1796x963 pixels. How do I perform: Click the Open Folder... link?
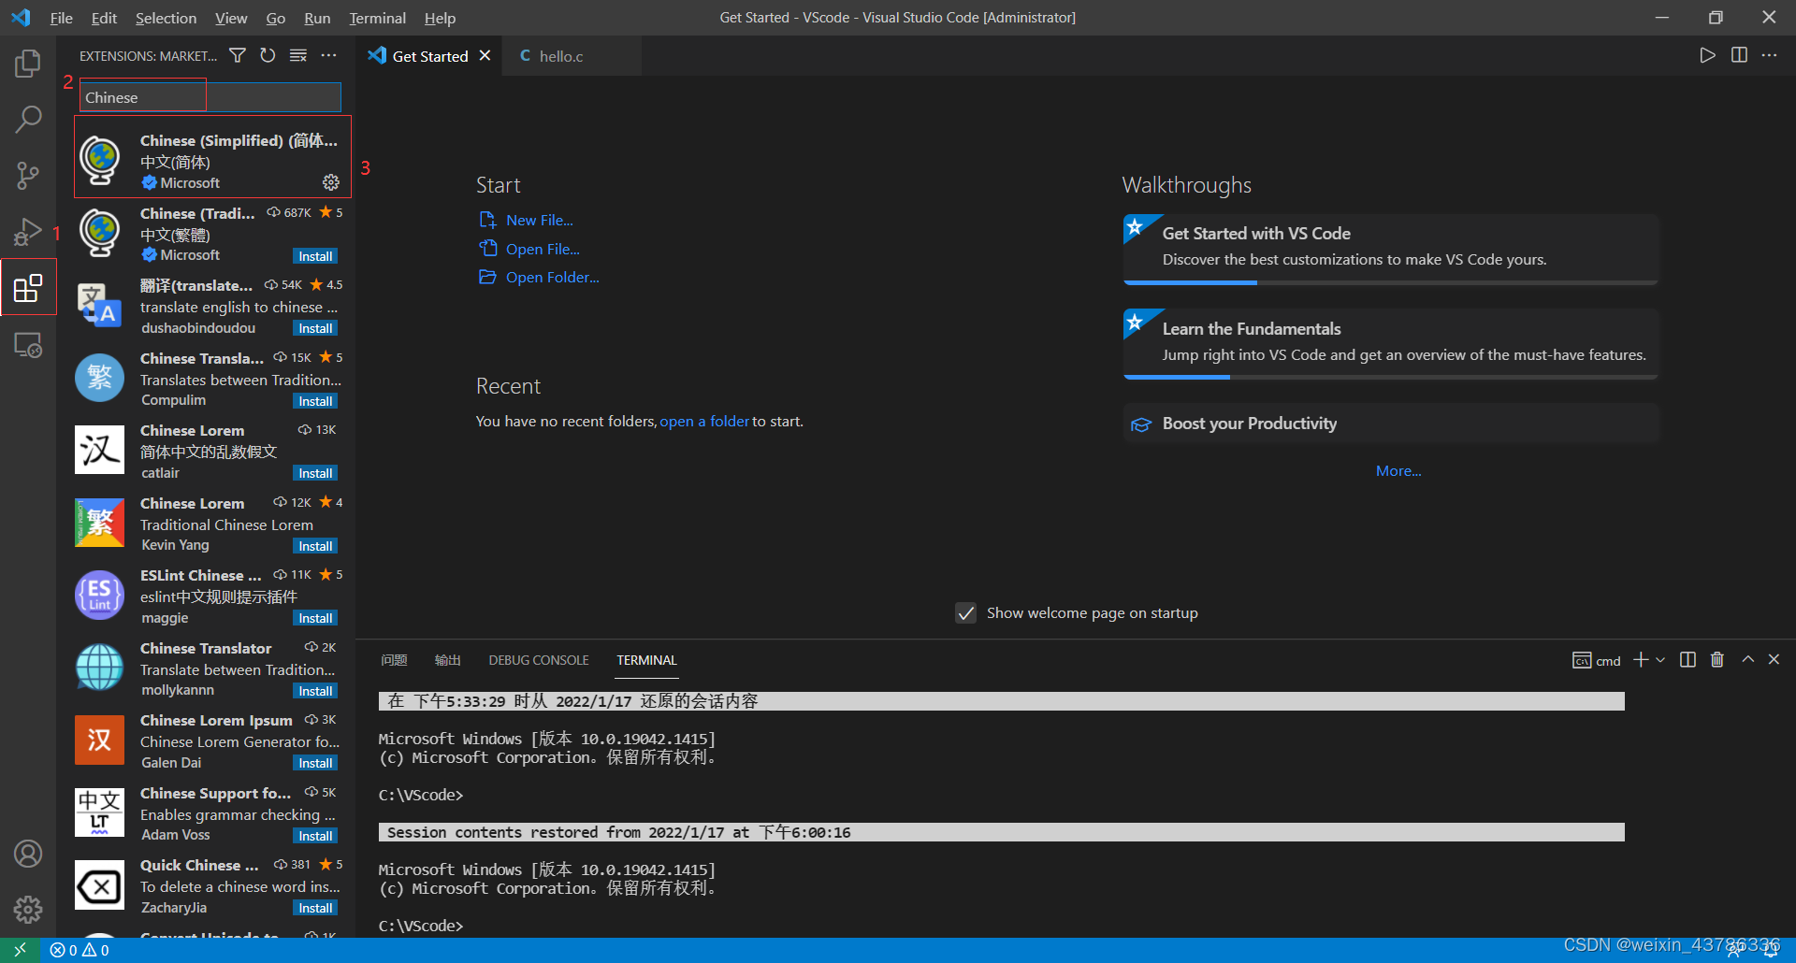coord(552,278)
